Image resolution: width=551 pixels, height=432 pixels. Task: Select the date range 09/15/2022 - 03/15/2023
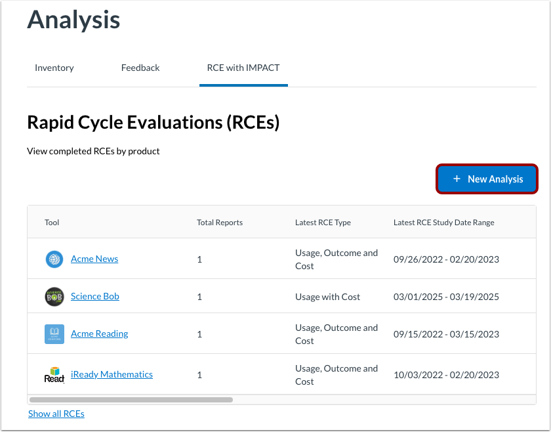(446, 334)
